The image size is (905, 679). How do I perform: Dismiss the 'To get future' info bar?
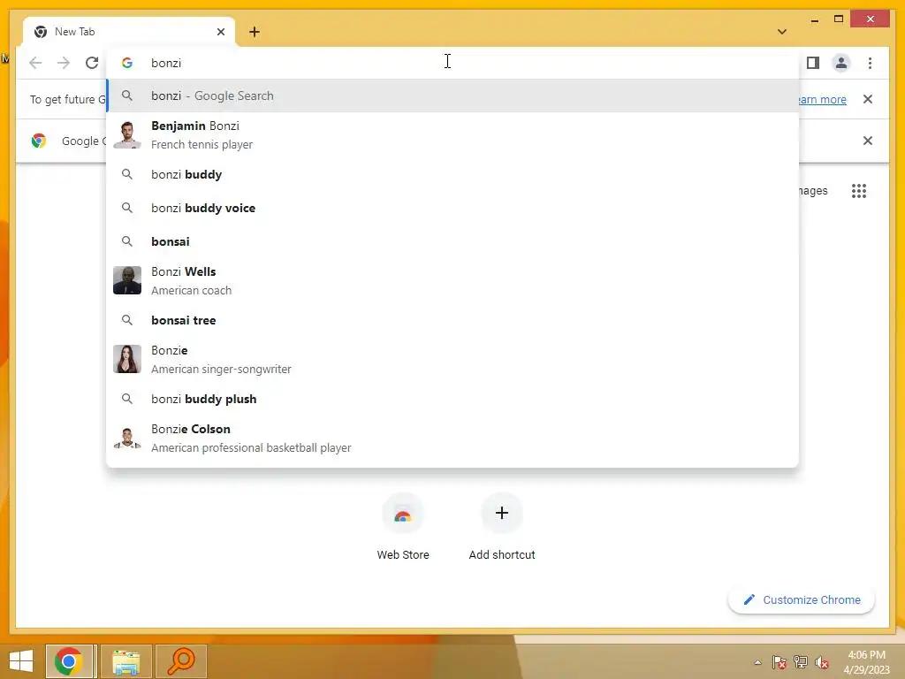tap(868, 99)
